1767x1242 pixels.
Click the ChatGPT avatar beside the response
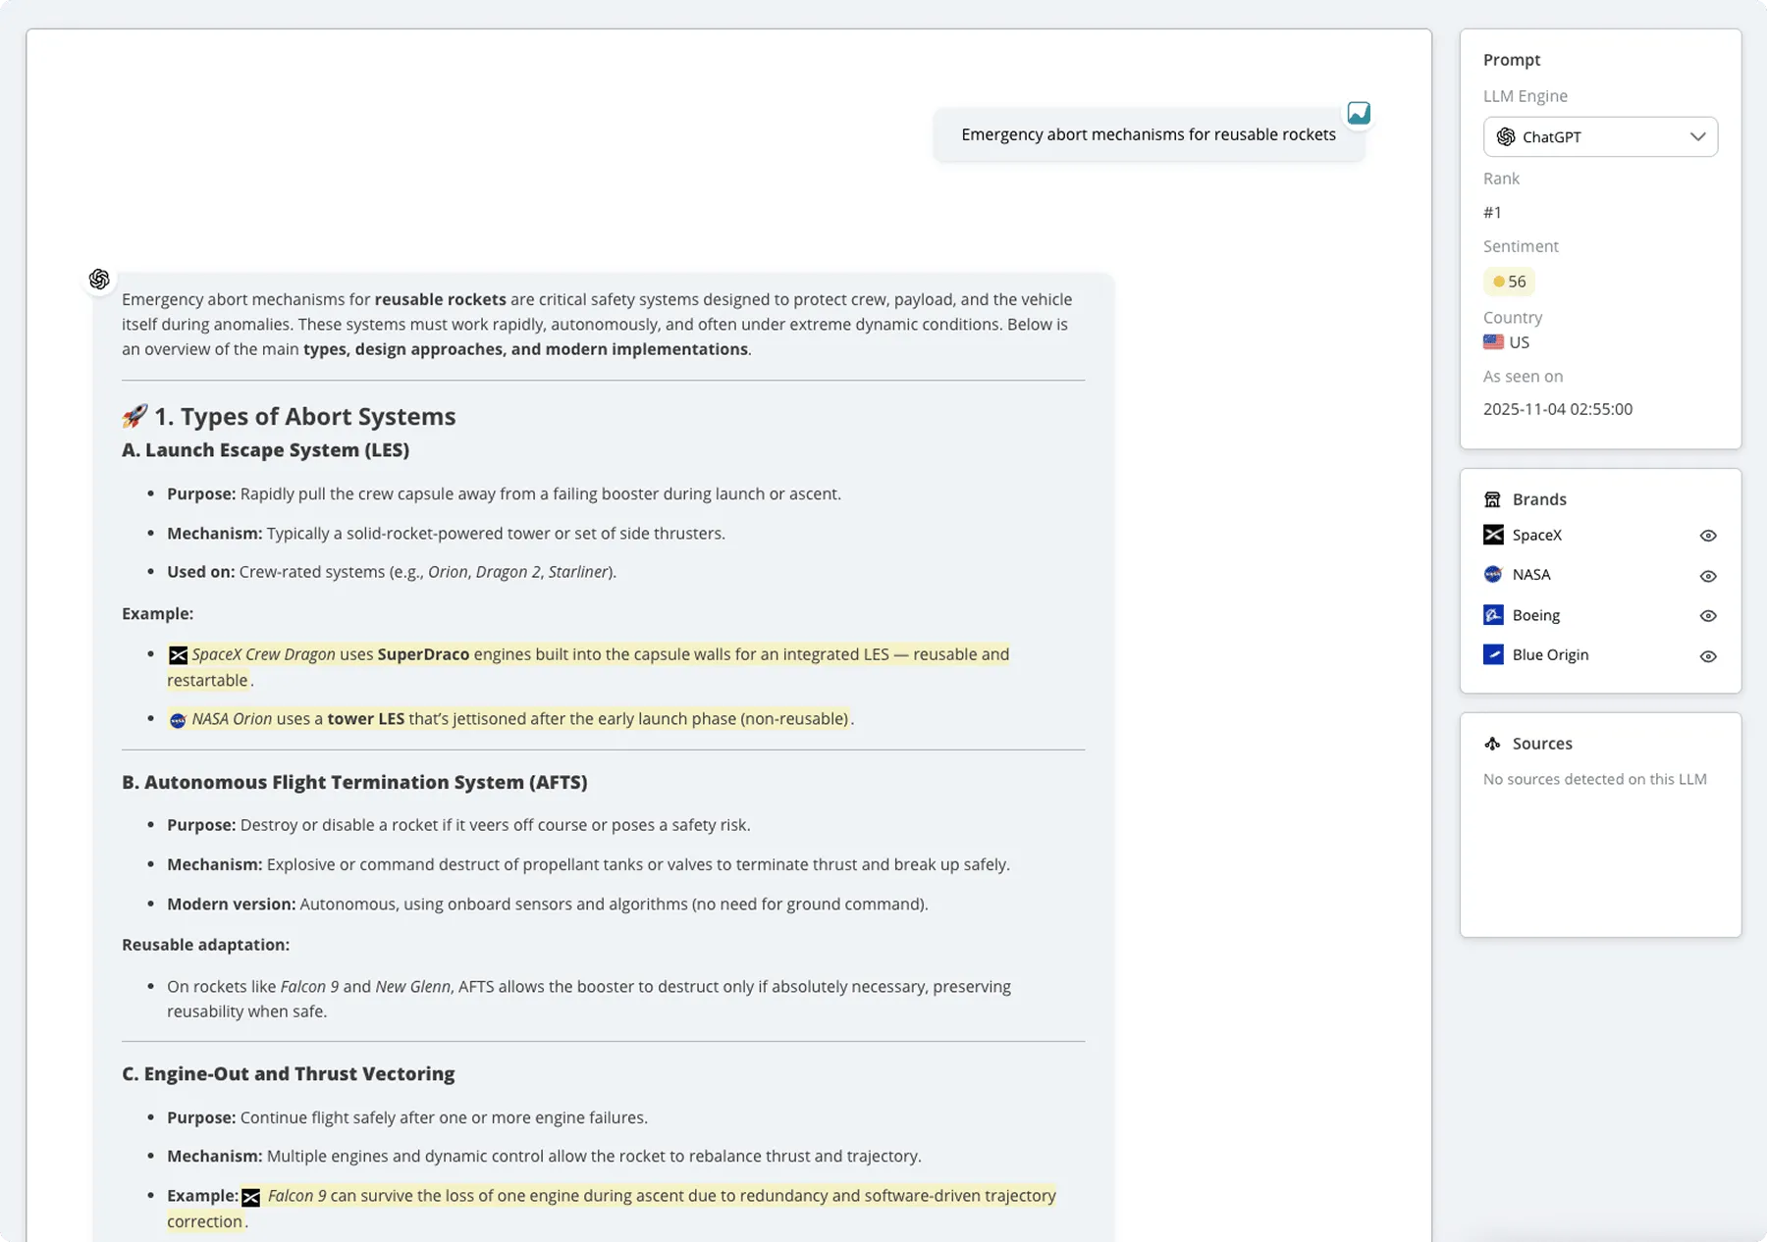[99, 280]
